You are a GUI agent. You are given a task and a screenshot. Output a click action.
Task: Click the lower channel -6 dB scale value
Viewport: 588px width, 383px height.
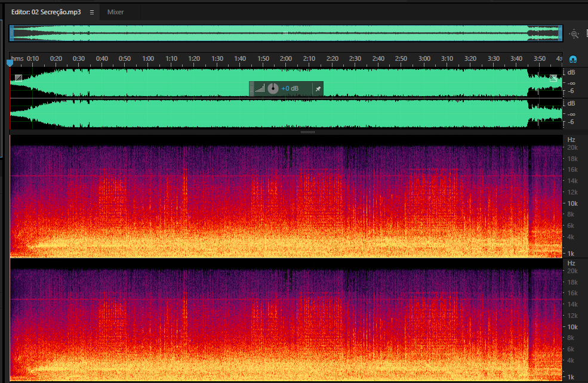tap(571, 122)
